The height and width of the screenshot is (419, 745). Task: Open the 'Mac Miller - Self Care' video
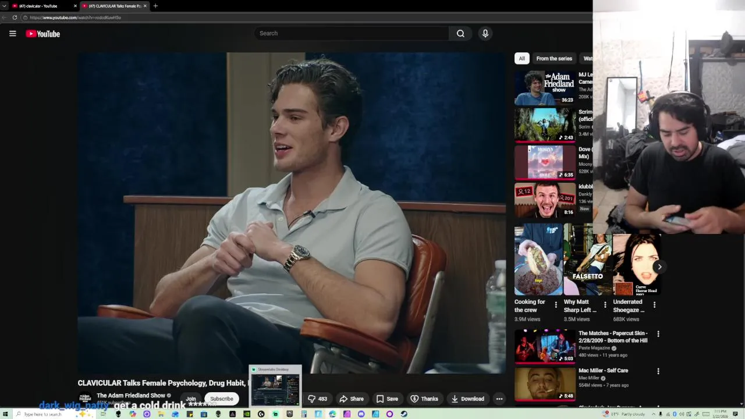603,370
